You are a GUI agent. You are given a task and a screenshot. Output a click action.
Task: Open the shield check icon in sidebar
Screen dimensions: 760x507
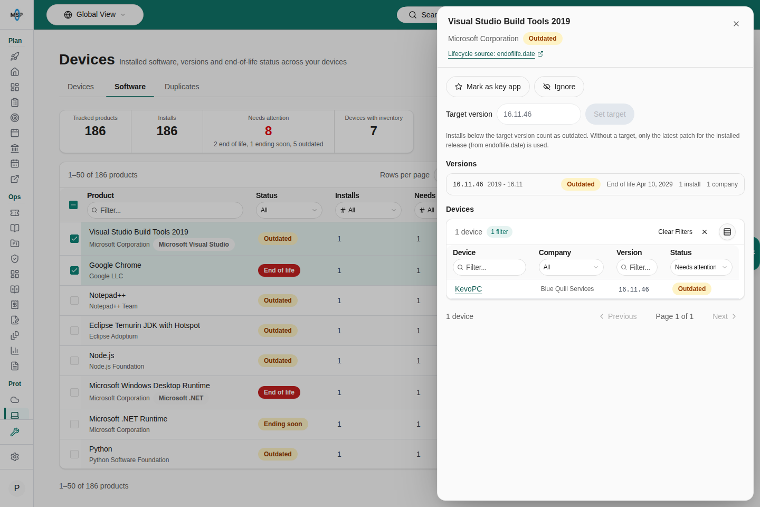click(x=15, y=259)
